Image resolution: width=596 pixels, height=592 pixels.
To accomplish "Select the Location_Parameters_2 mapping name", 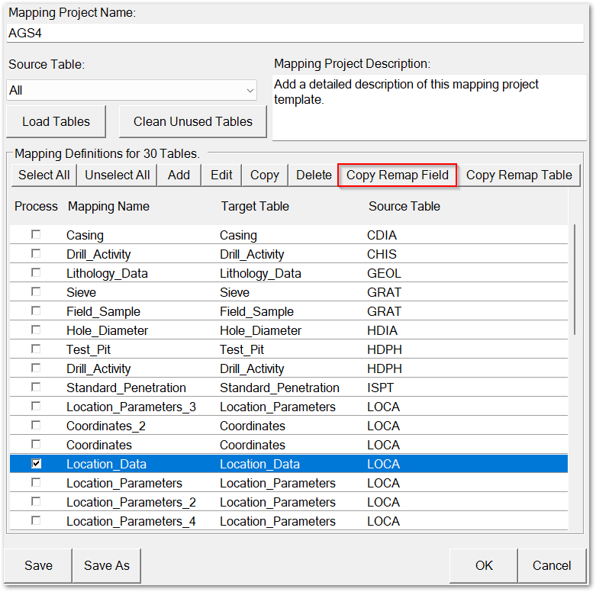I will pyautogui.click(x=131, y=502).
